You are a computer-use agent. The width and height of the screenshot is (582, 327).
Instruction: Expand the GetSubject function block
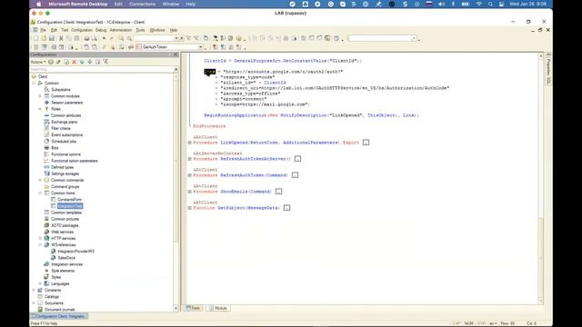[190, 208]
